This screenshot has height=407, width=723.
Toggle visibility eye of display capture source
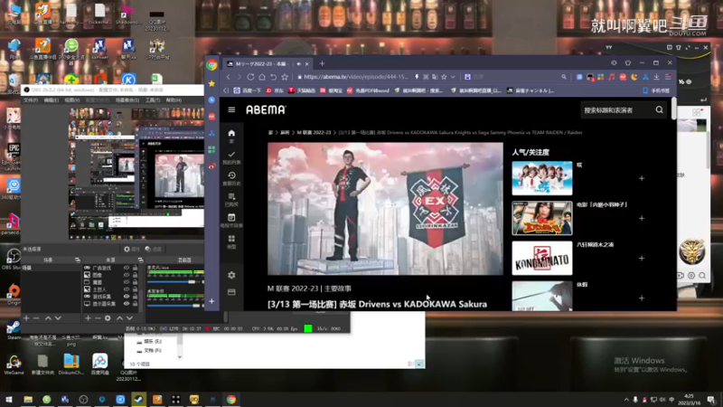(x=127, y=304)
